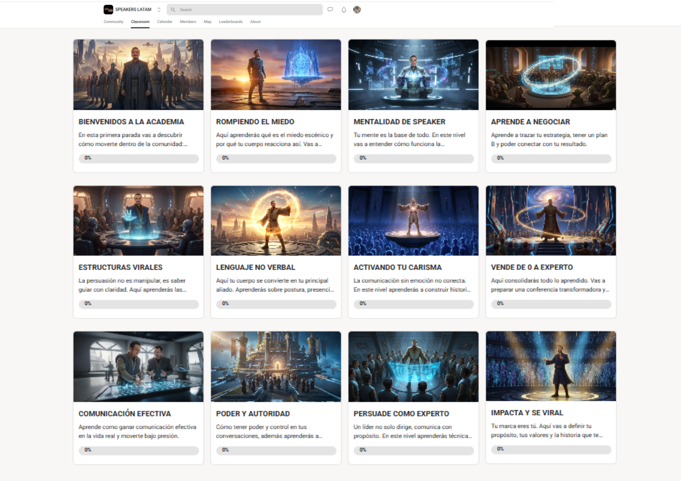Open Comunicación Efectiva cover image
This screenshot has height=481, width=681.
pos(139,367)
